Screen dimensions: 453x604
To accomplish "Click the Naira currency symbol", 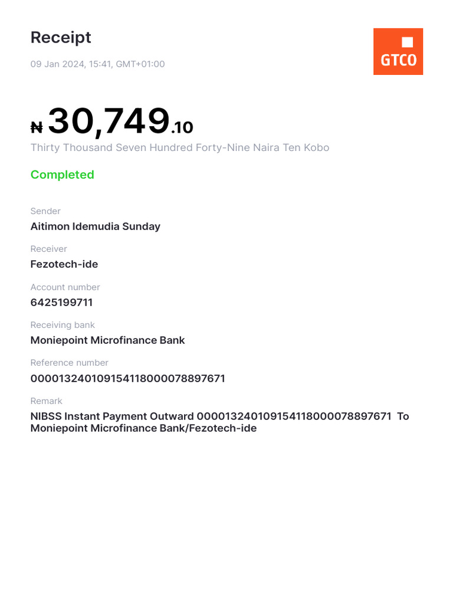I will (x=37, y=127).
